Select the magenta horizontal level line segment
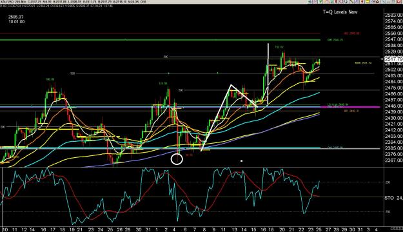The image size is (403, 232). tap(349, 107)
